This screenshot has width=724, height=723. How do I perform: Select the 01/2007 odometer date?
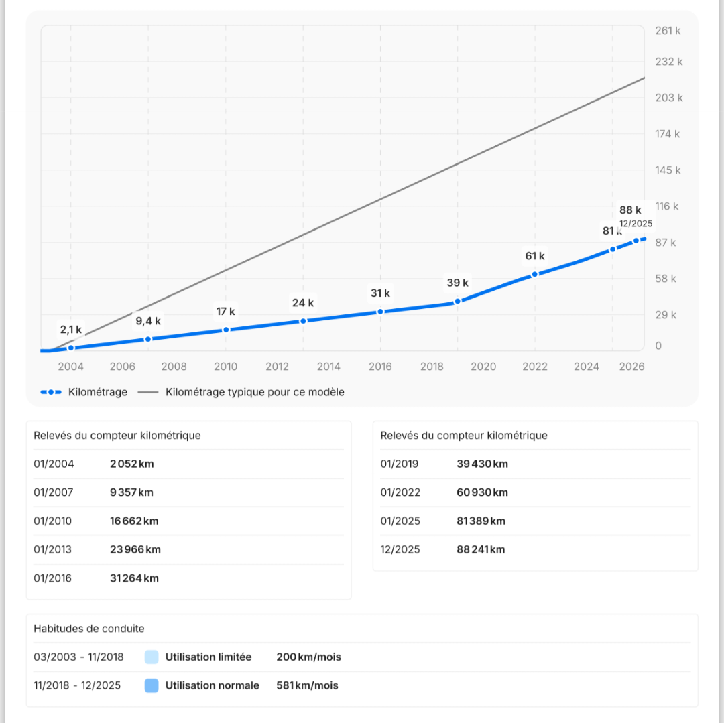tap(54, 492)
